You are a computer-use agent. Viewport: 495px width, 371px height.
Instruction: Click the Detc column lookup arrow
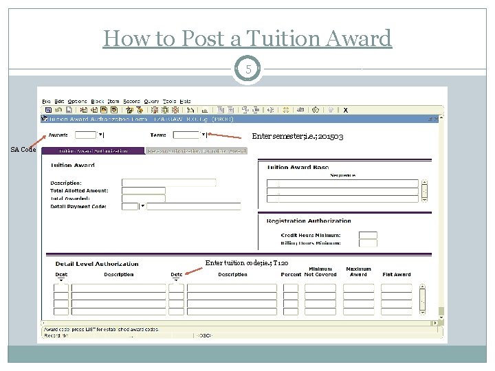click(176, 280)
